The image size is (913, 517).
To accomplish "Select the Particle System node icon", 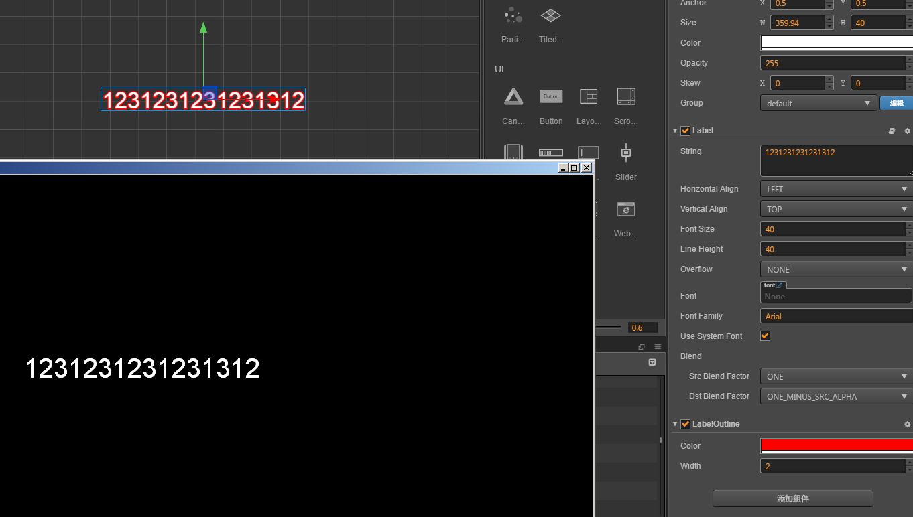I will coord(513,15).
